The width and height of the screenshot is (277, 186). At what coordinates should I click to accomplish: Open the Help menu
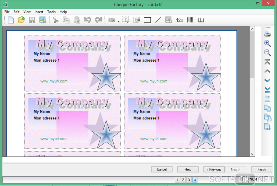63,12
